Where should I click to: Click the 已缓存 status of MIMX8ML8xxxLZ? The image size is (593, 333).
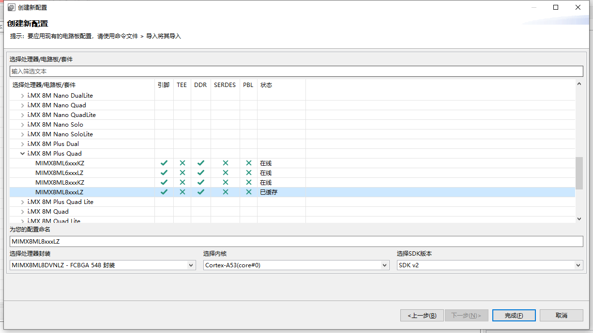pos(269,192)
